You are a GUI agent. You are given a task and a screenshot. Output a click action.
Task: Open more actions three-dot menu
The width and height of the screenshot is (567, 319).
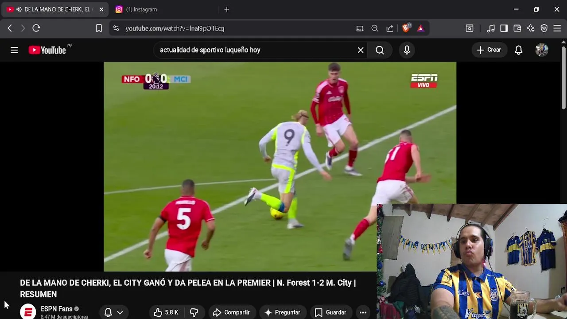363,312
